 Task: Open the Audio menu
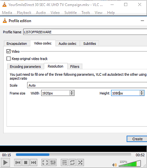41,13
